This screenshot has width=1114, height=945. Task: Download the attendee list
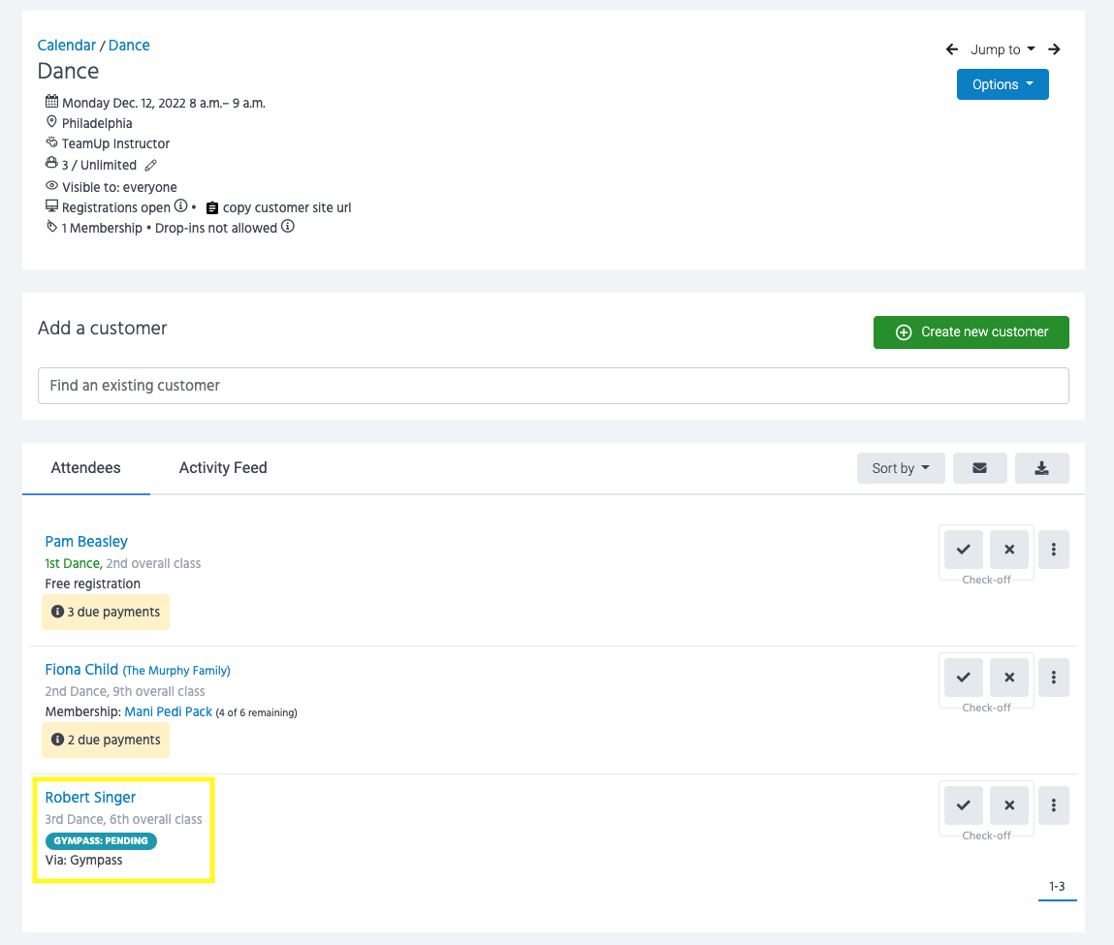click(1041, 468)
